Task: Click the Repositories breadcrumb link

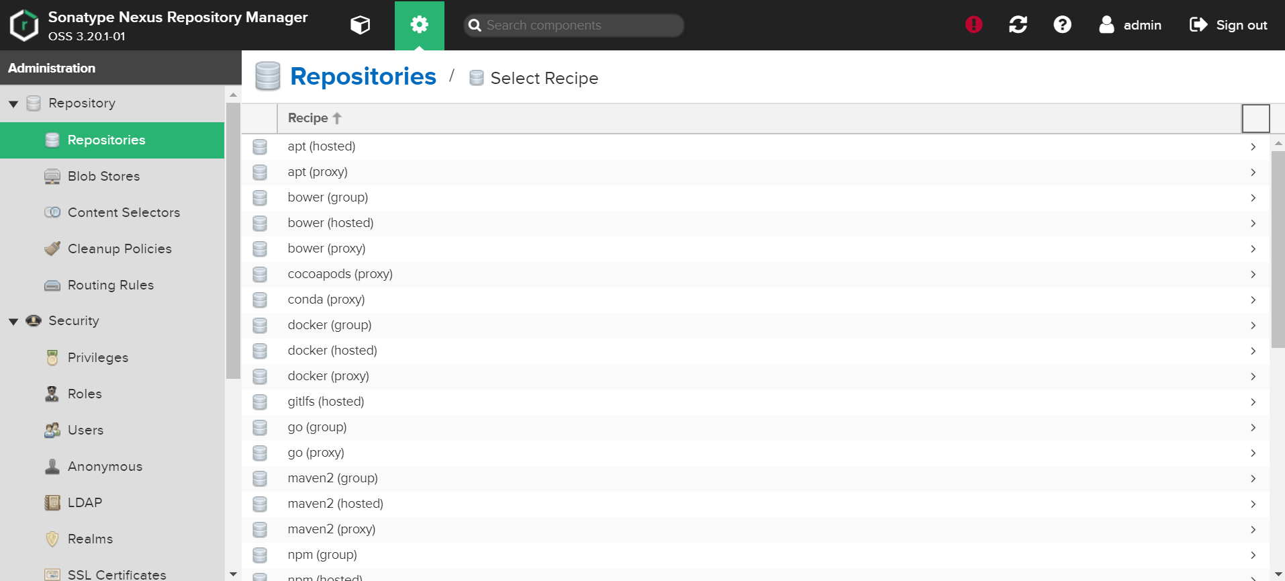Action: click(363, 77)
